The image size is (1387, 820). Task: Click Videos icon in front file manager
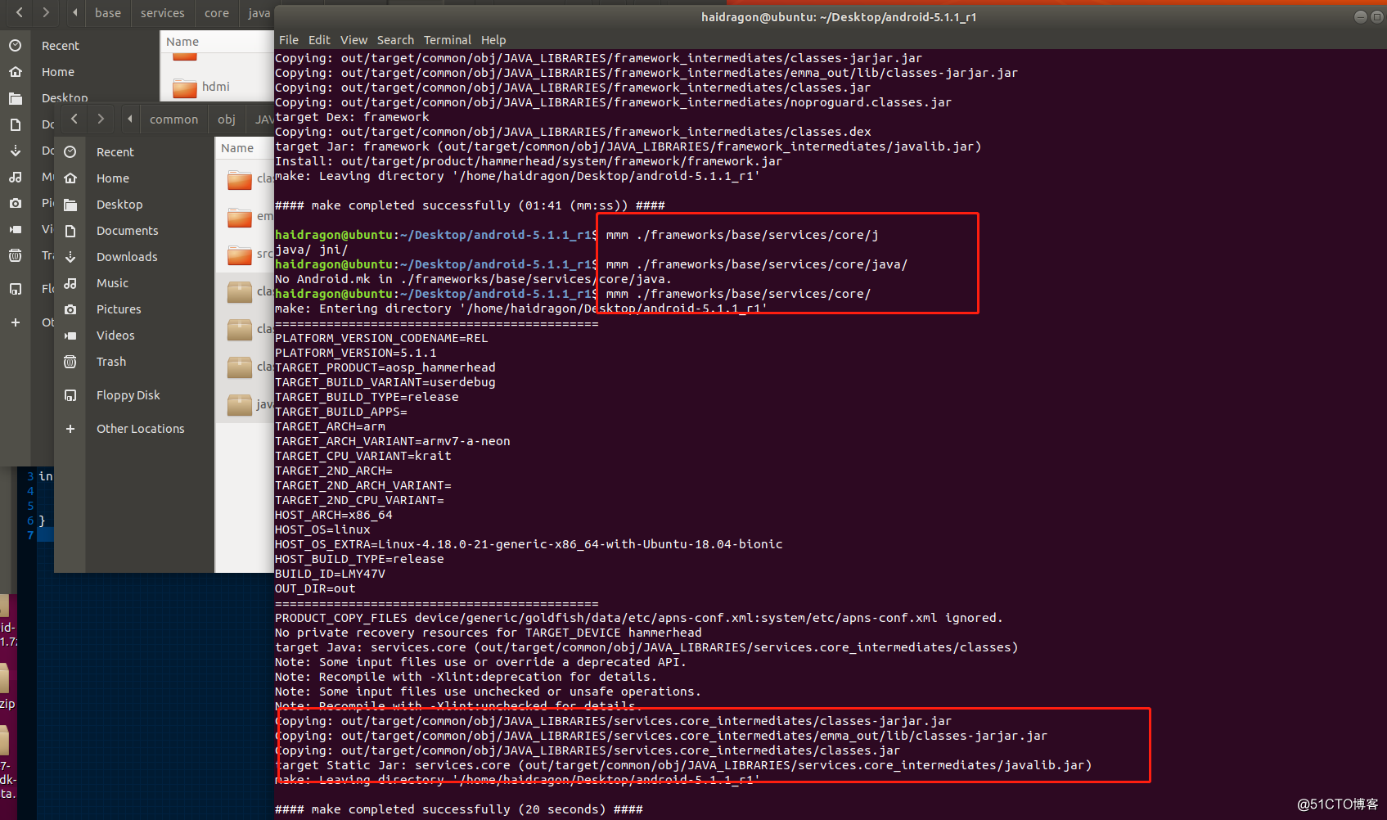pos(70,336)
